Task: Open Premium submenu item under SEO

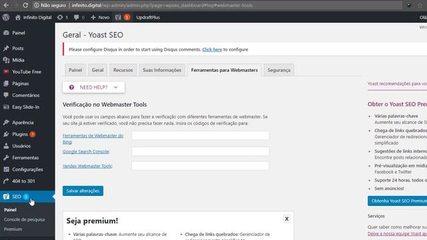Action: (x=13, y=229)
